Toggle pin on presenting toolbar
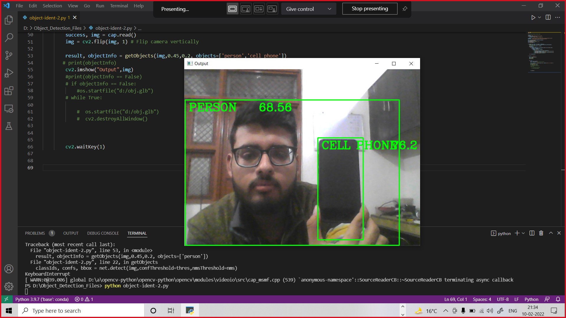 [x=405, y=9]
